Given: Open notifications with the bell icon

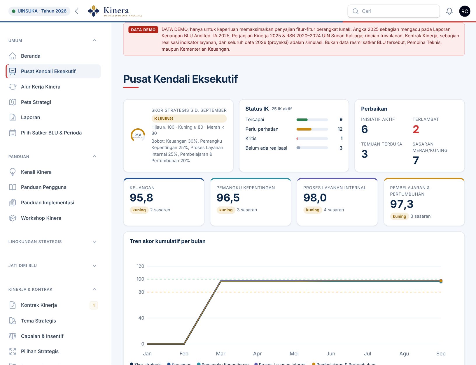Looking at the screenshot, I should tap(449, 11).
